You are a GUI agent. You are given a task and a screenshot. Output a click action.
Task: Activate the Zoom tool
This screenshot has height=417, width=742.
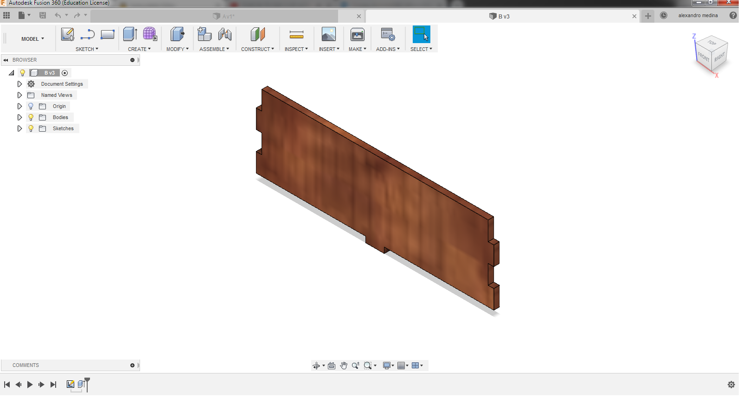[x=356, y=366]
